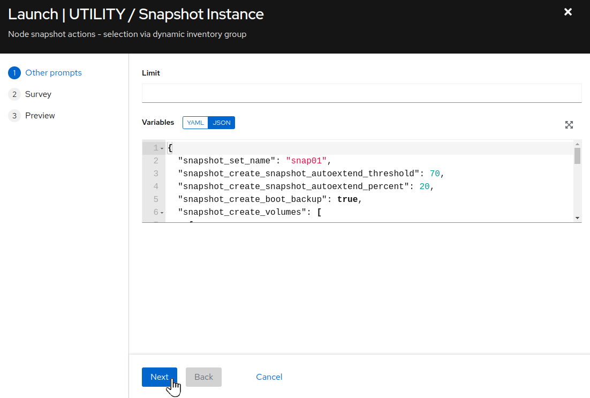The height and width of the screenshot is (398, 590).
Task: Click line number 5 in the editor gutter
Action: (x=156, y=199)
